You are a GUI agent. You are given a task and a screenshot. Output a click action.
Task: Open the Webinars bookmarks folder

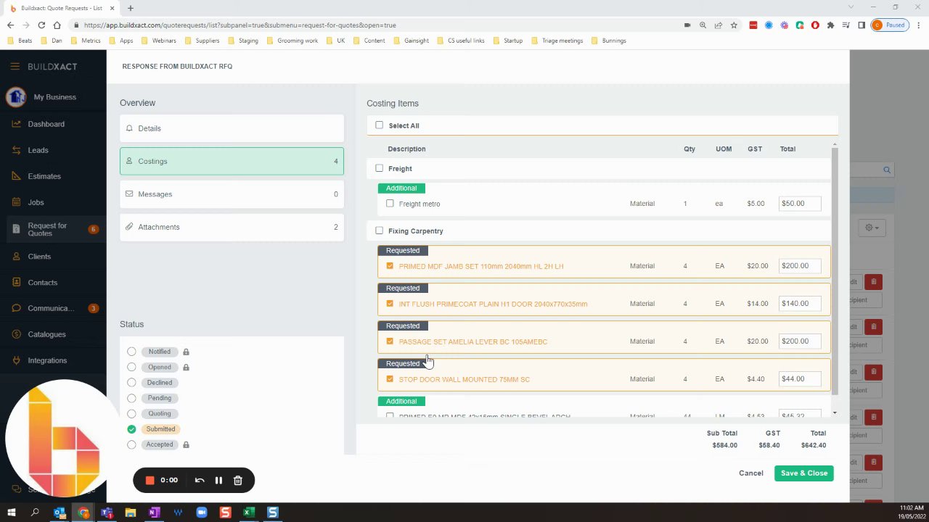(x=159, y=41)
